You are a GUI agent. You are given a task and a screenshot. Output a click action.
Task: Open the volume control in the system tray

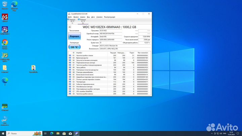[x=221, y=134]
